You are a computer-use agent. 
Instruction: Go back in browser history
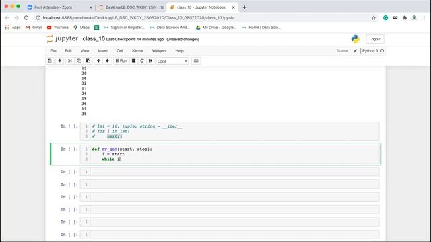pyautogui.click(x=7, y=18)
